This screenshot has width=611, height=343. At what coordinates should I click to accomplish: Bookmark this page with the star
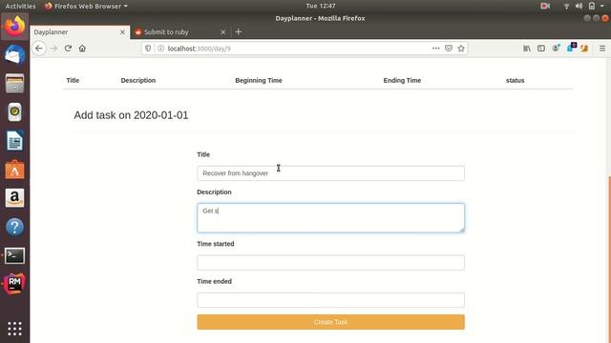(461, 49)
